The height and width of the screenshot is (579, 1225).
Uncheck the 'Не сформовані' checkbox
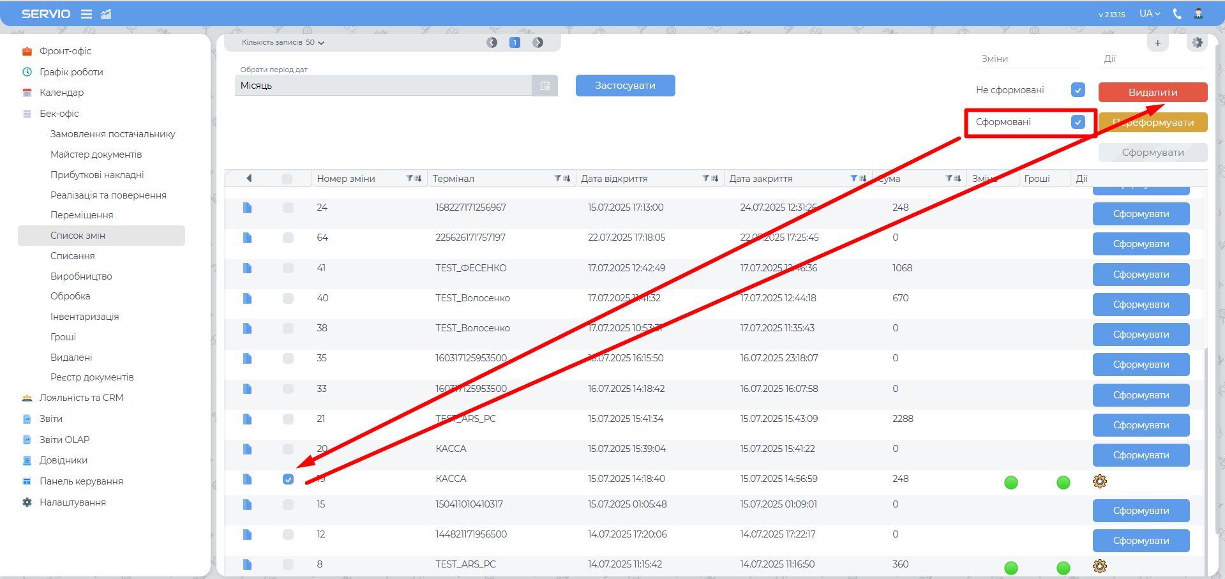(x=1078, y=90)
